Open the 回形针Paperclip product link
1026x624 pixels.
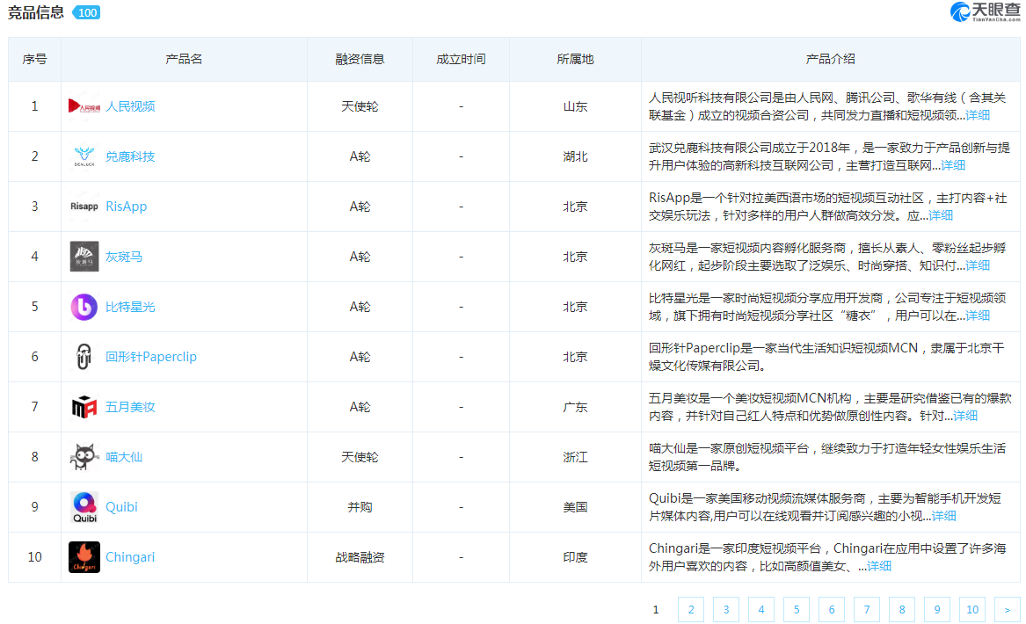point(151,357)
